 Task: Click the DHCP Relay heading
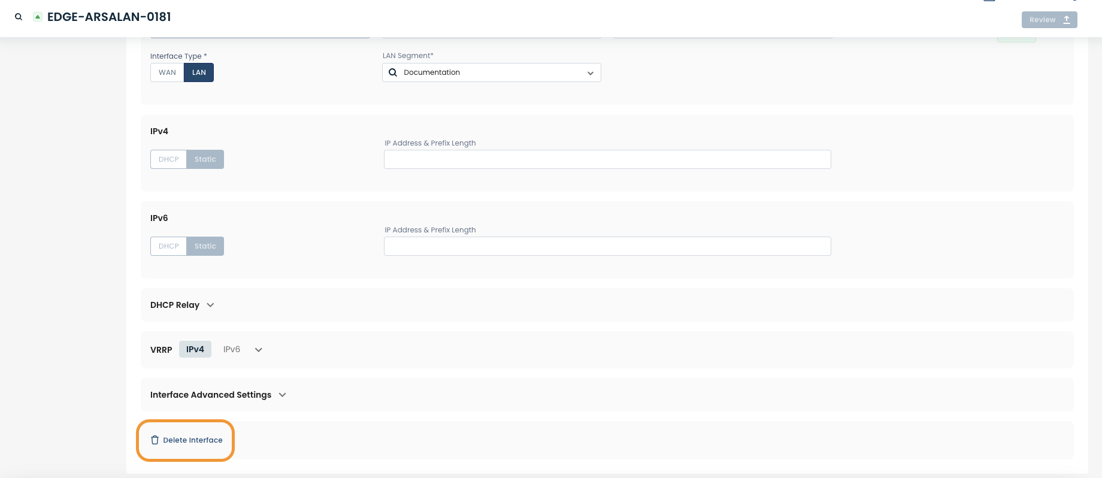coord(175,305)
